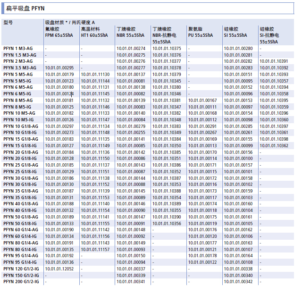Click the 'FPM 65±5ShA' column header
Image resolution: width=302 pixels, height=286 pixels.
click(x=59, y=35)
